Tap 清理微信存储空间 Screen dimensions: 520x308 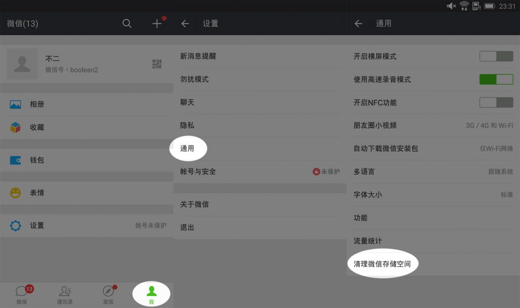[434, 264]
